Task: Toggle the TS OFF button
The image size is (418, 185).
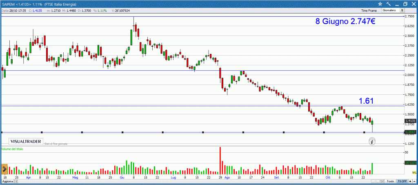Action: pos(402,181)
